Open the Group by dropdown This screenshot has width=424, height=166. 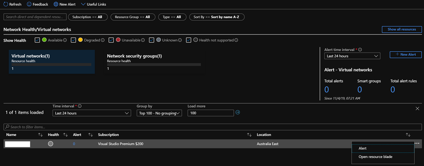[x=159, y=113]
